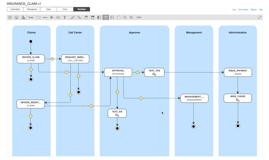Click the start node in Claims lane
Image resolution: width=269 pixels, height=160 pixels.
pos(31,41)
